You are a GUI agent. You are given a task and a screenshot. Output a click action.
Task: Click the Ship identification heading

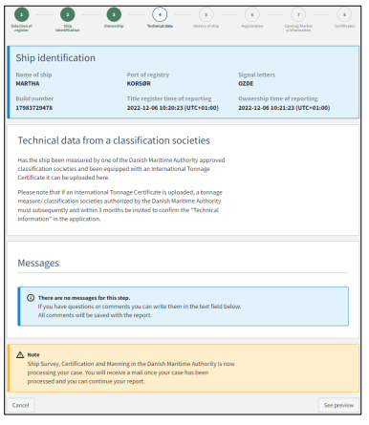[55, 58]
